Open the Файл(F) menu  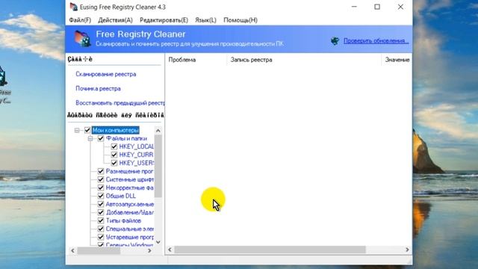80,20
